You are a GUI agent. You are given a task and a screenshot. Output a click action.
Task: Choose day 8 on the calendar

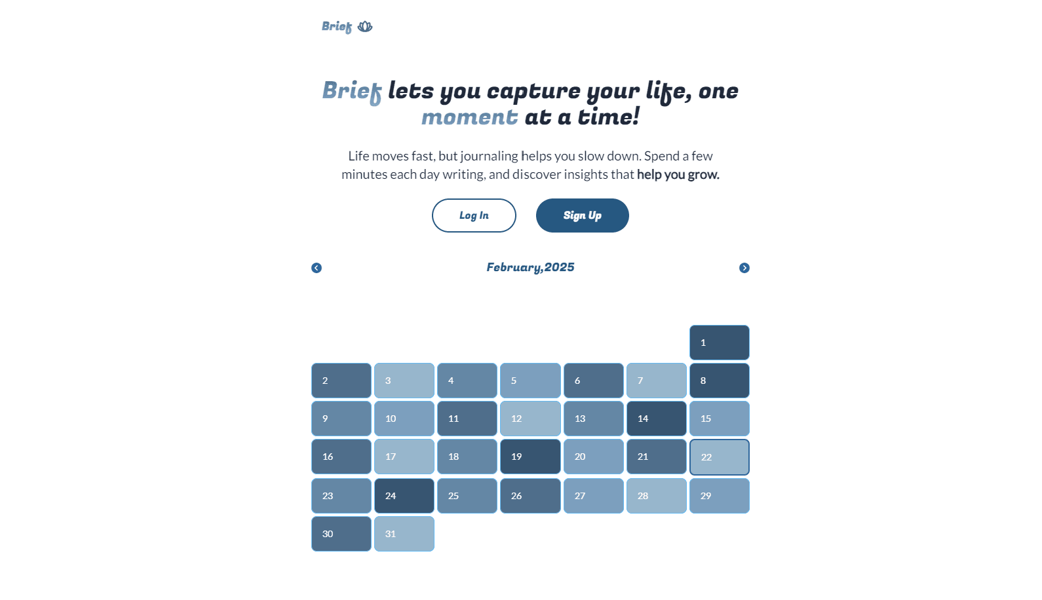pyautogui.click(x=720, y=381)
